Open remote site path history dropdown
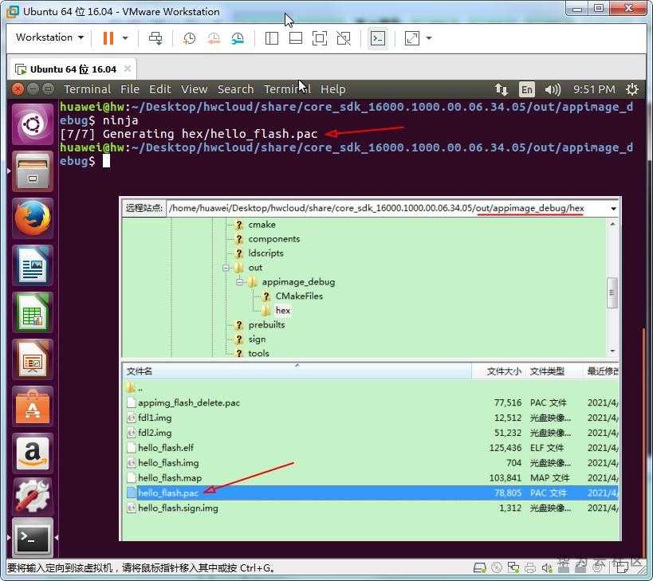 click(x=613, y=209)
